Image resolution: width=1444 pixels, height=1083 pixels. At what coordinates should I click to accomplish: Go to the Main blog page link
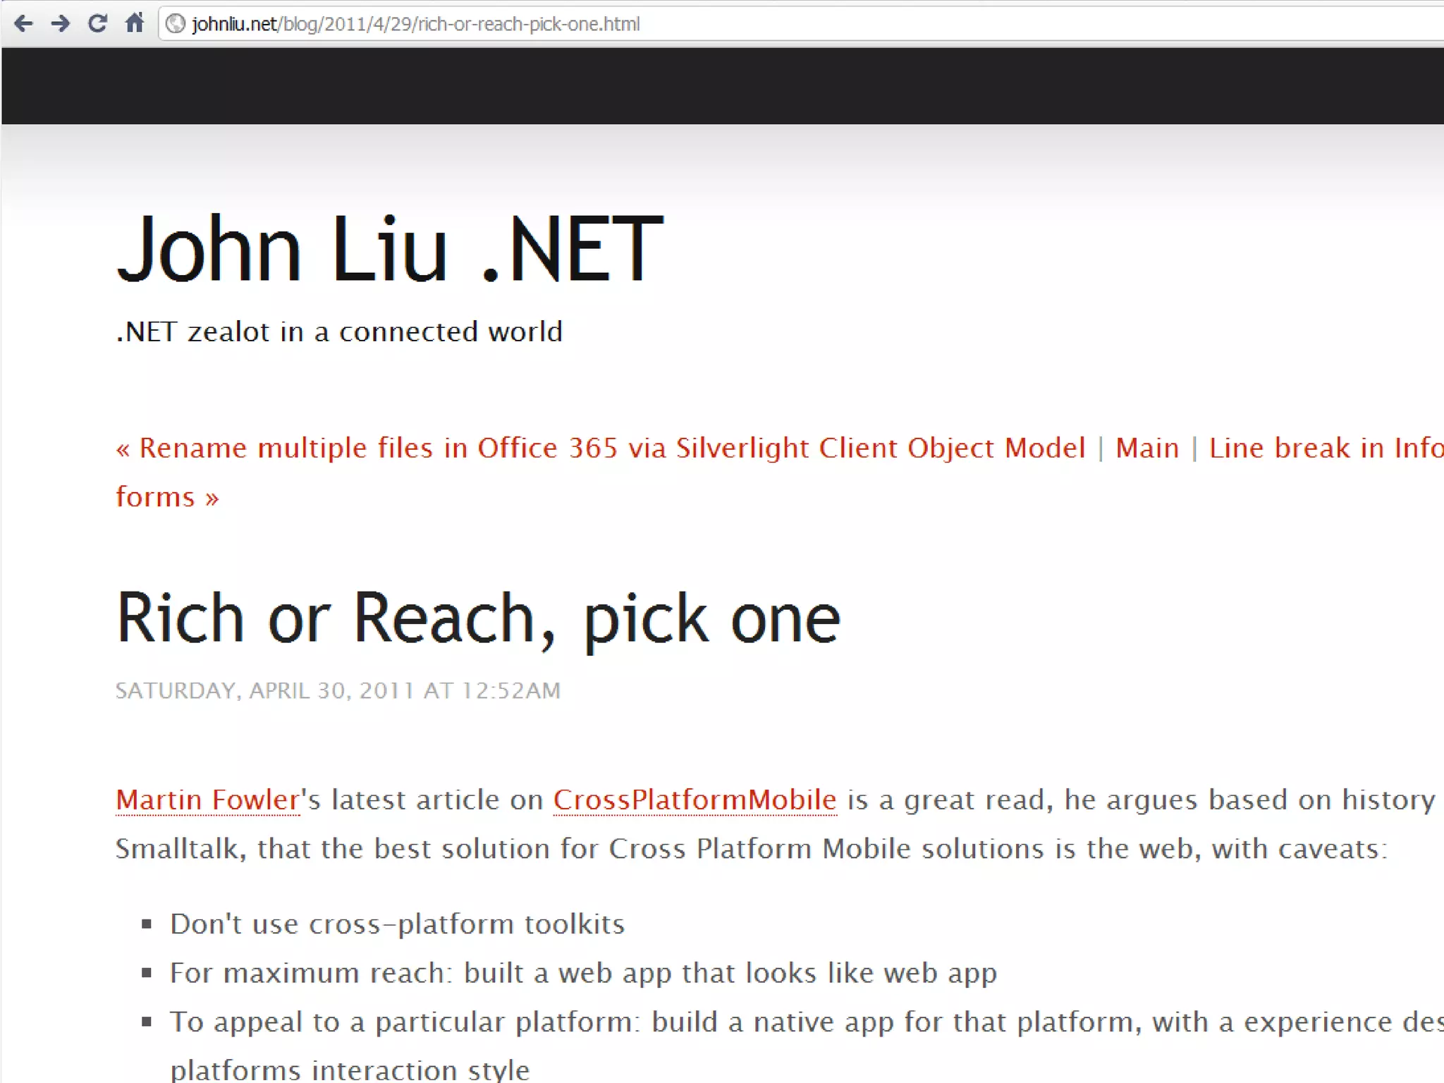coord(1146,448)
